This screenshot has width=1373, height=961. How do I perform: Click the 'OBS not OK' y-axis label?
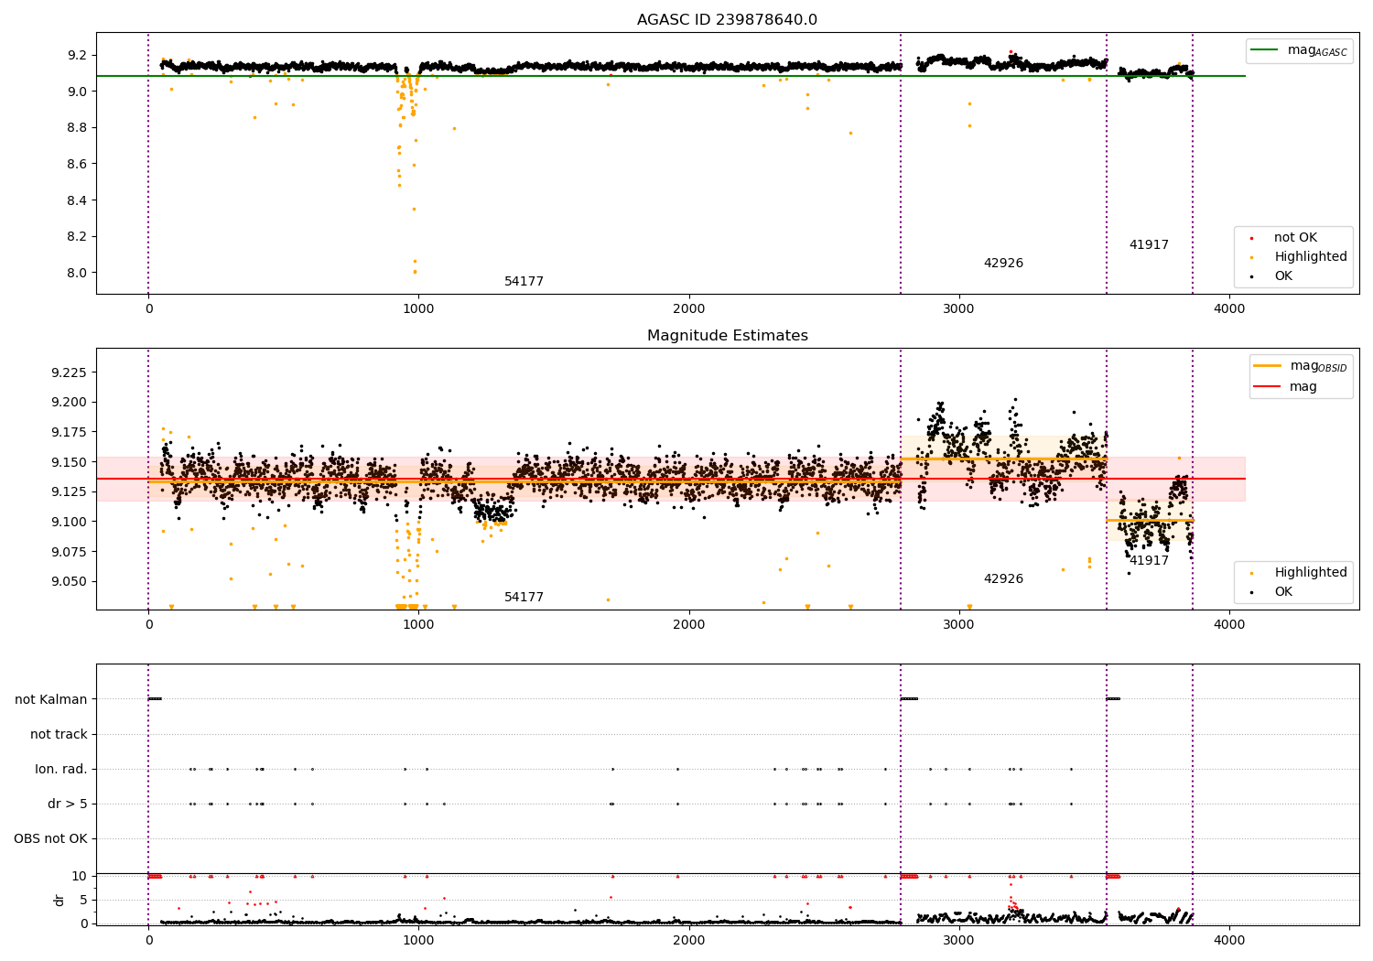50,838
